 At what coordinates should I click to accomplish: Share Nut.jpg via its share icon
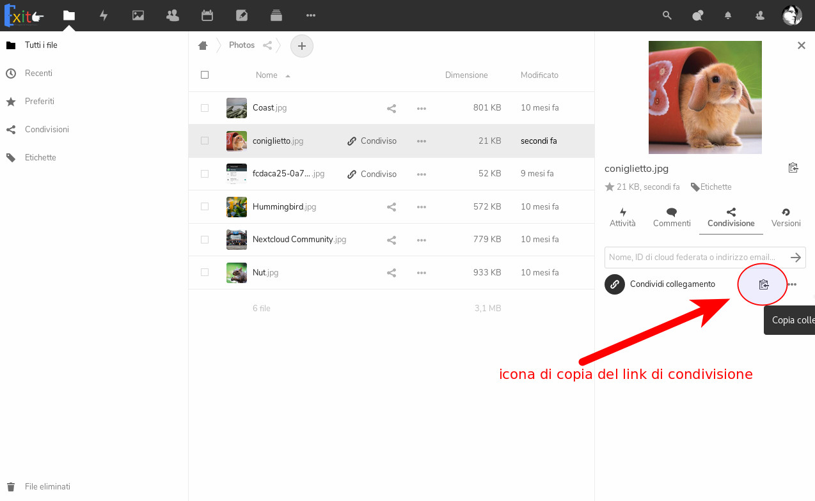click(392, 273)
